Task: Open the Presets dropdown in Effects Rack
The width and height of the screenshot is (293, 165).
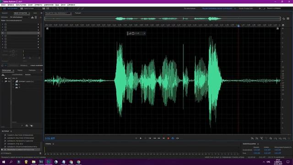Action: (19, 17)
